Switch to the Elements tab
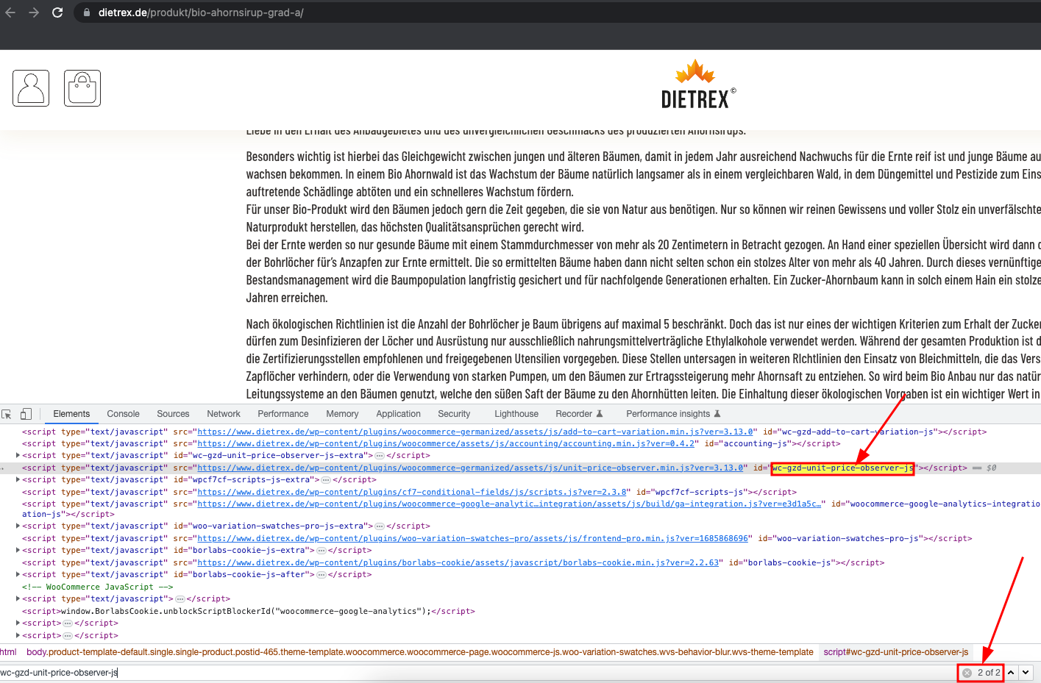Screen dimensions: 1041x683 71,414
